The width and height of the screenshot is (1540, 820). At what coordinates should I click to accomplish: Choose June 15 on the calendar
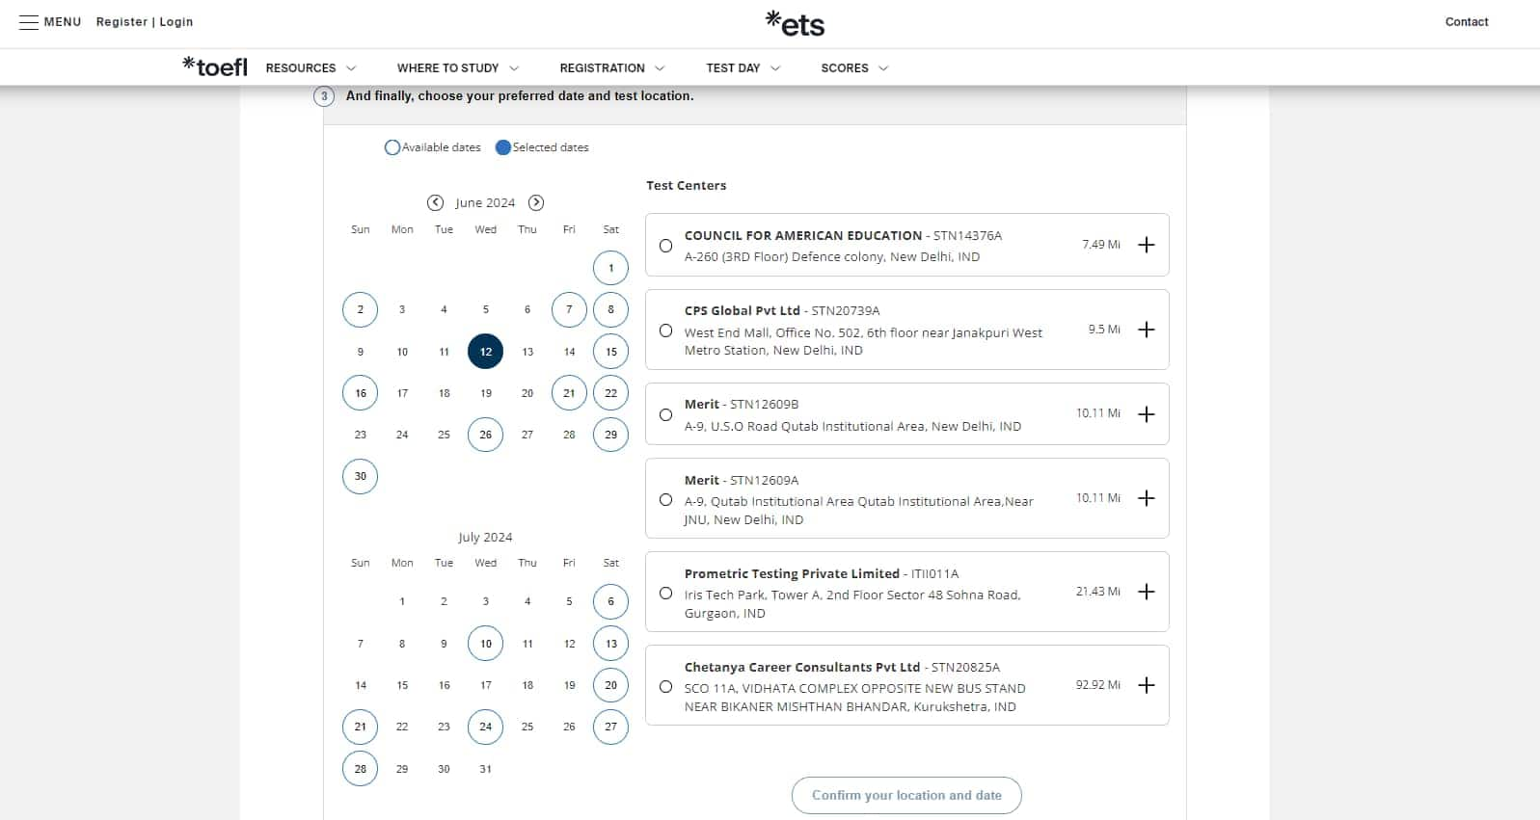point(610,352)
